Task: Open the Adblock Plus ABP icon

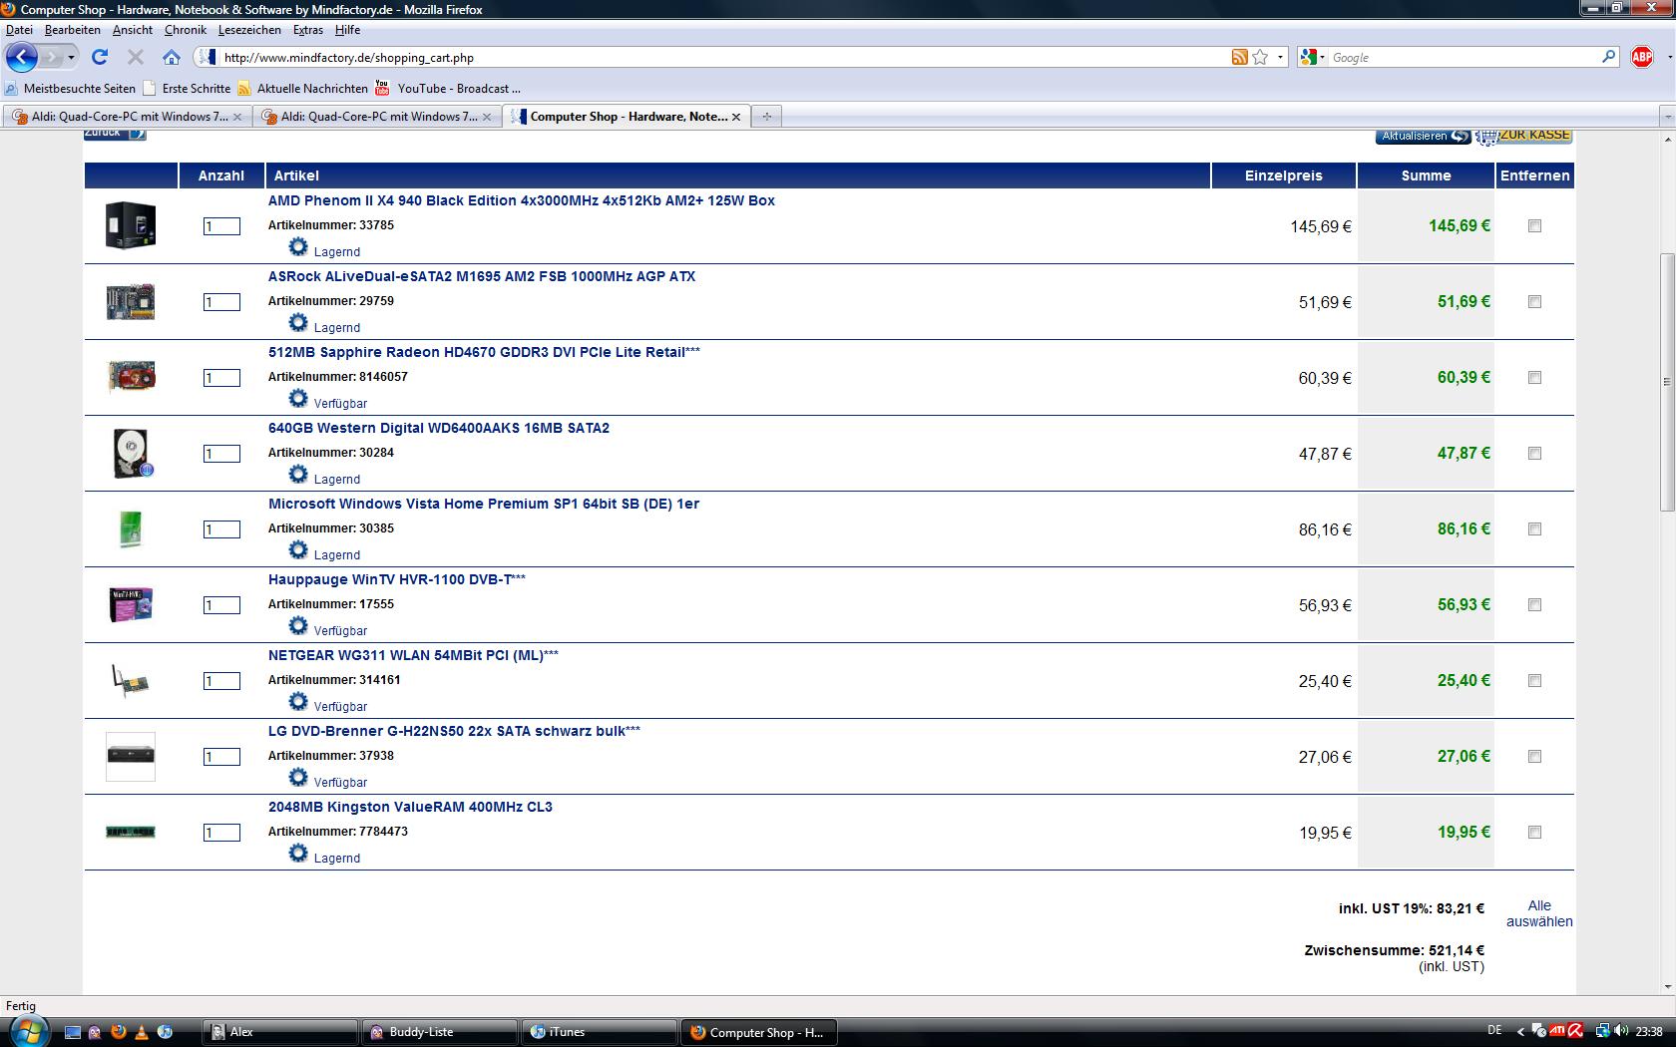Action: (x=1642, y=57)
